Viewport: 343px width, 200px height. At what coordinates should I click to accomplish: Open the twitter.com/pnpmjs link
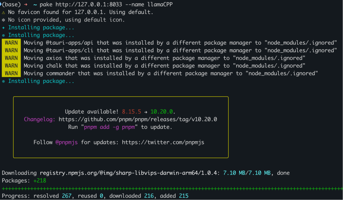click(x=163, y=142)
